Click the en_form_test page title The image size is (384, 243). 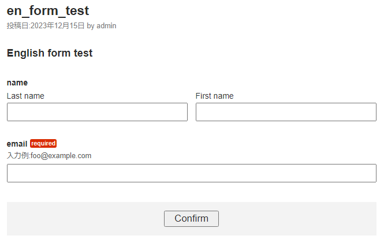48,10
